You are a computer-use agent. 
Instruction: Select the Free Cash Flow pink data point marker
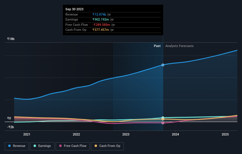[163, 123]
